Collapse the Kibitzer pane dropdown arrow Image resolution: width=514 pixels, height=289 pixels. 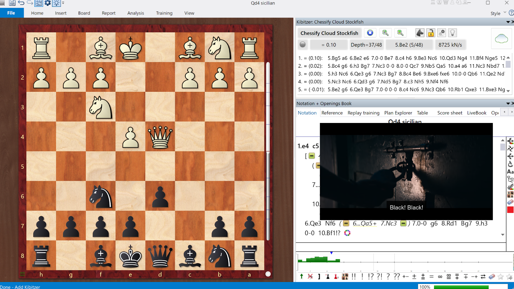click(x=508, y=22)
